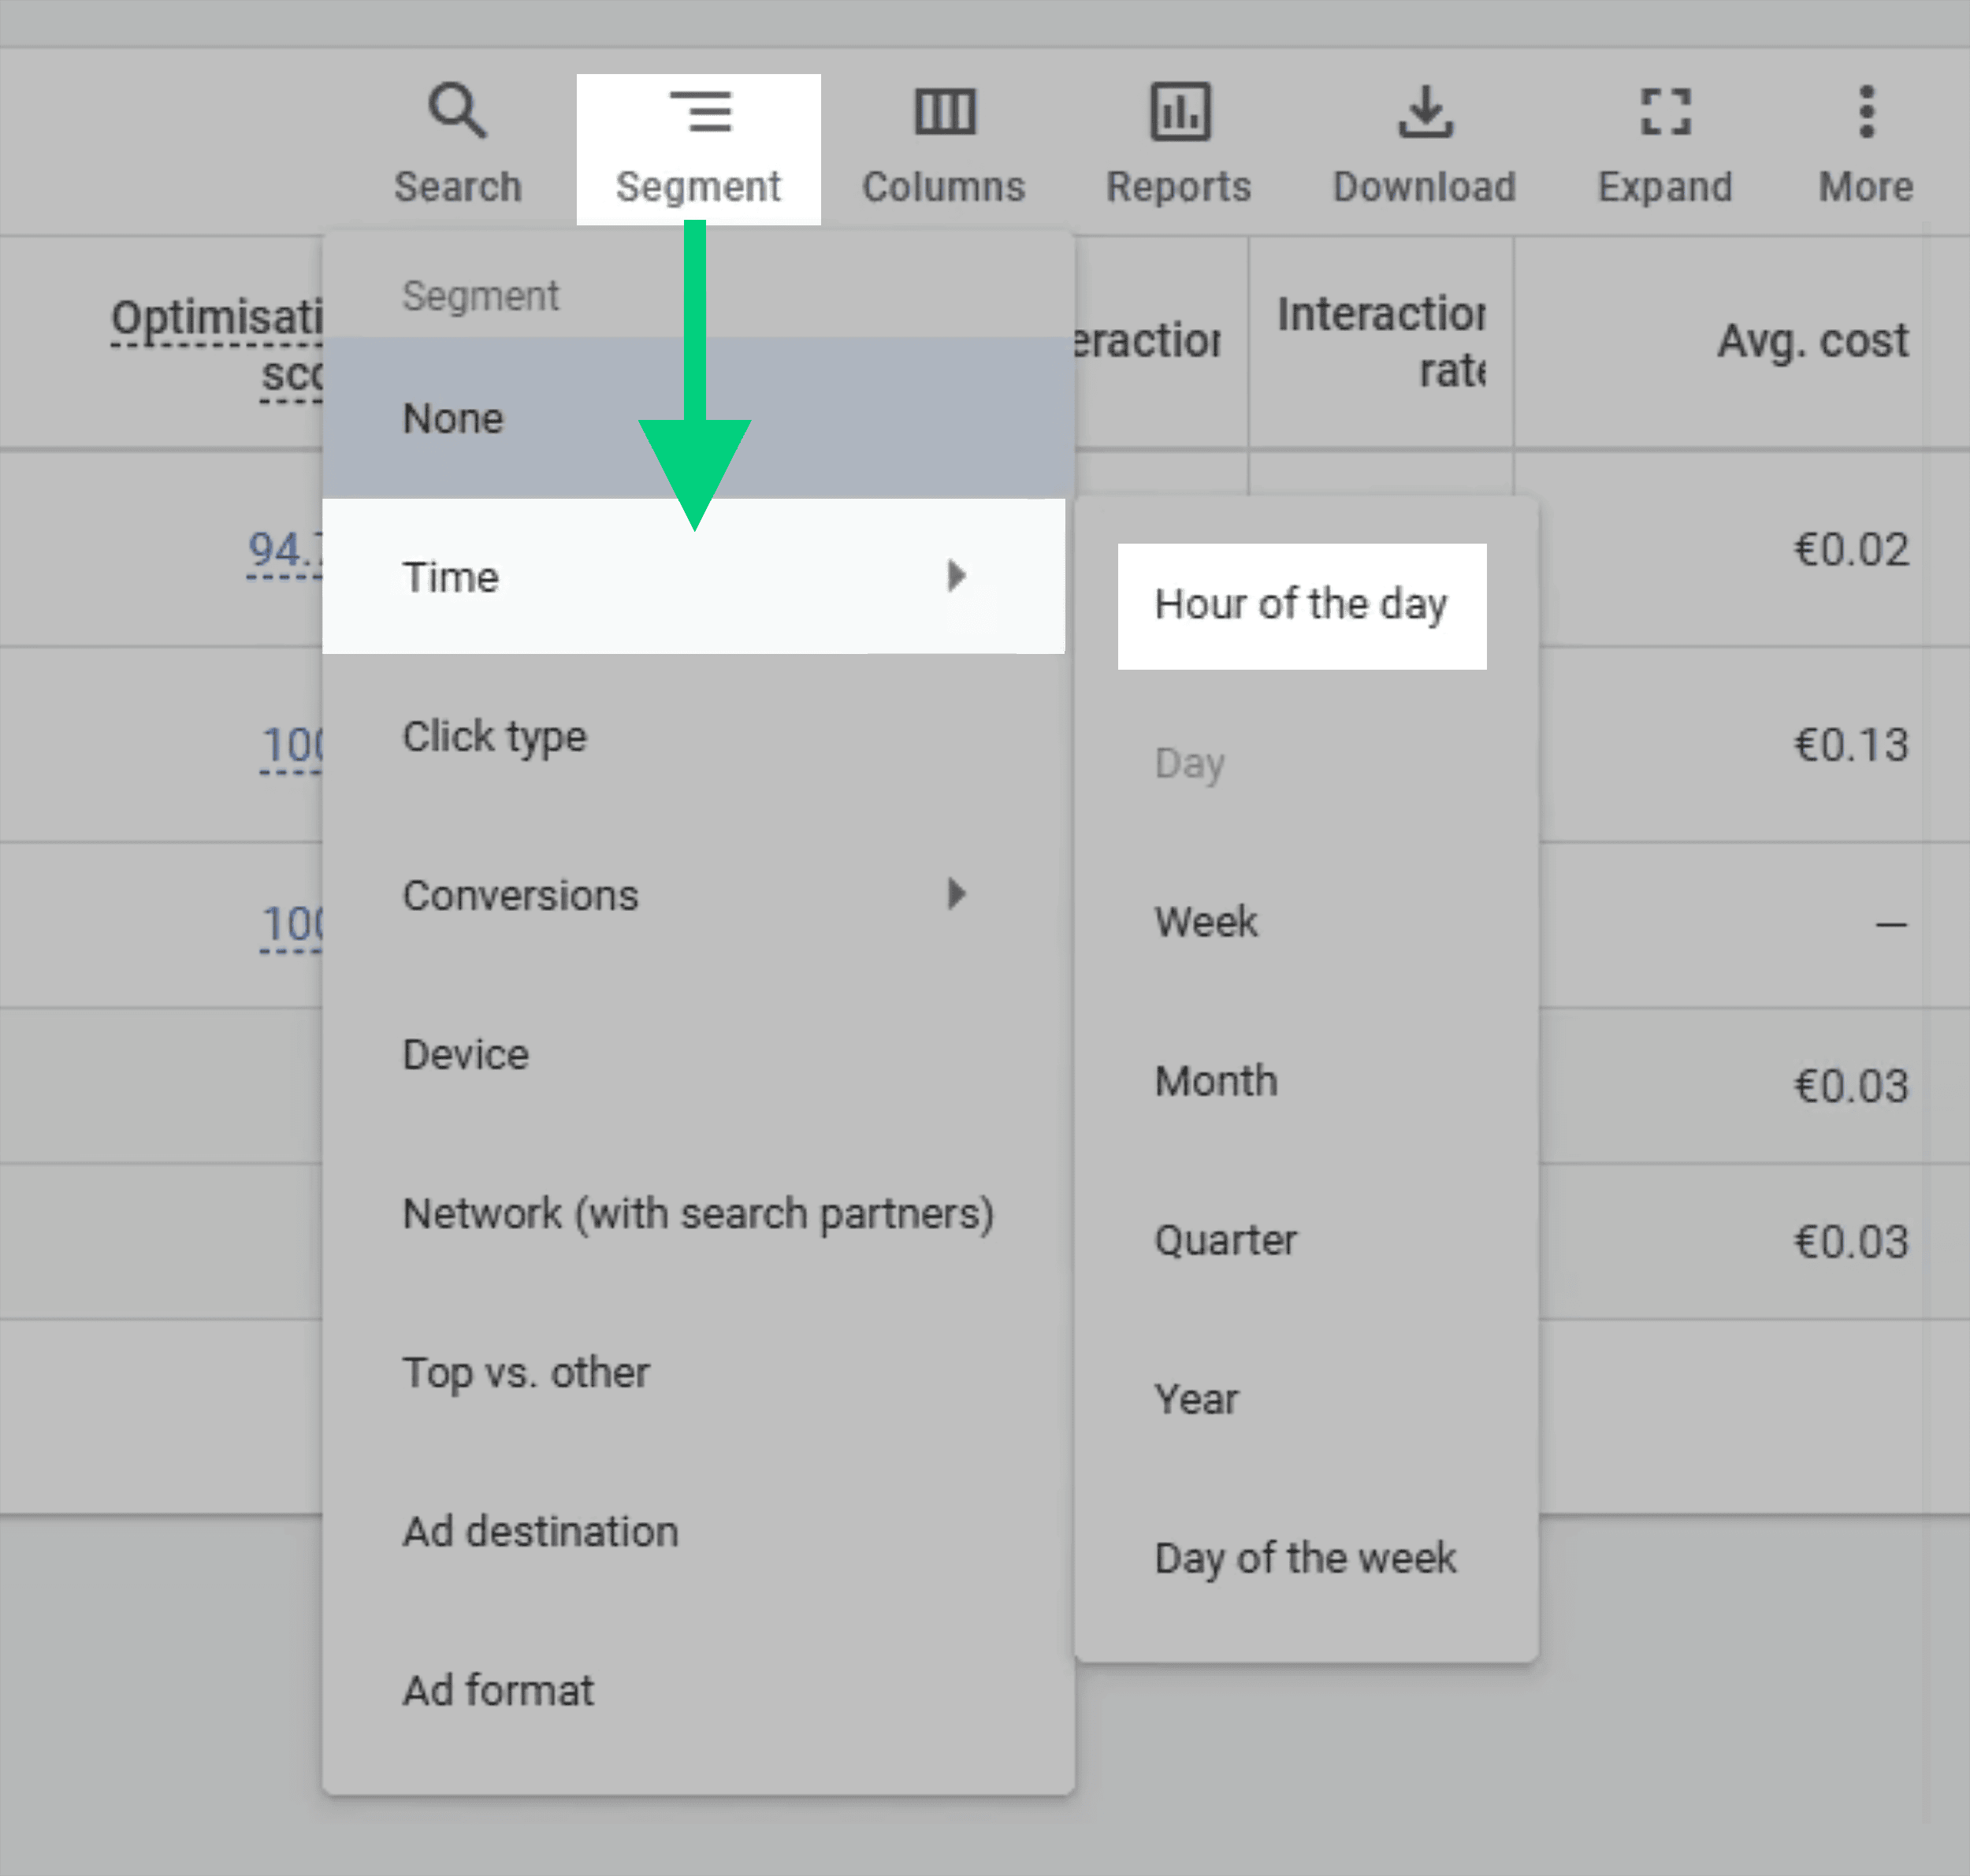Open the More three-dot menu
1970x1876 pixels.
pos(1865,112)
